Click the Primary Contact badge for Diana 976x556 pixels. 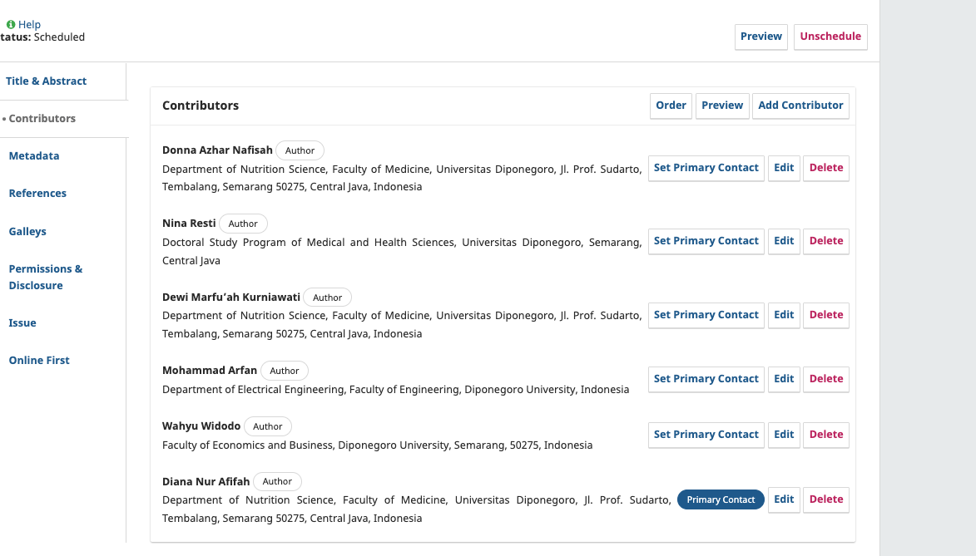721,499
